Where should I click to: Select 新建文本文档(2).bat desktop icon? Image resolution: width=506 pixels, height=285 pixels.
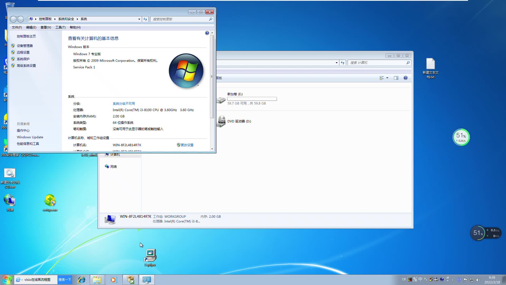[10, 178]
